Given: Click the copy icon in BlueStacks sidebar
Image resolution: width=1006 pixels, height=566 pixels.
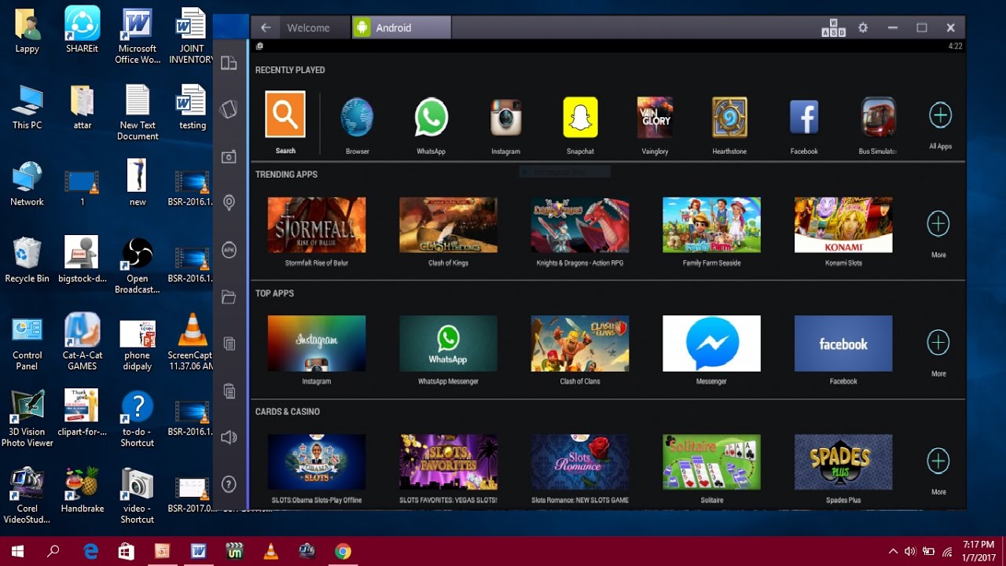Looking at the screenshot, I should click(229, 344).
